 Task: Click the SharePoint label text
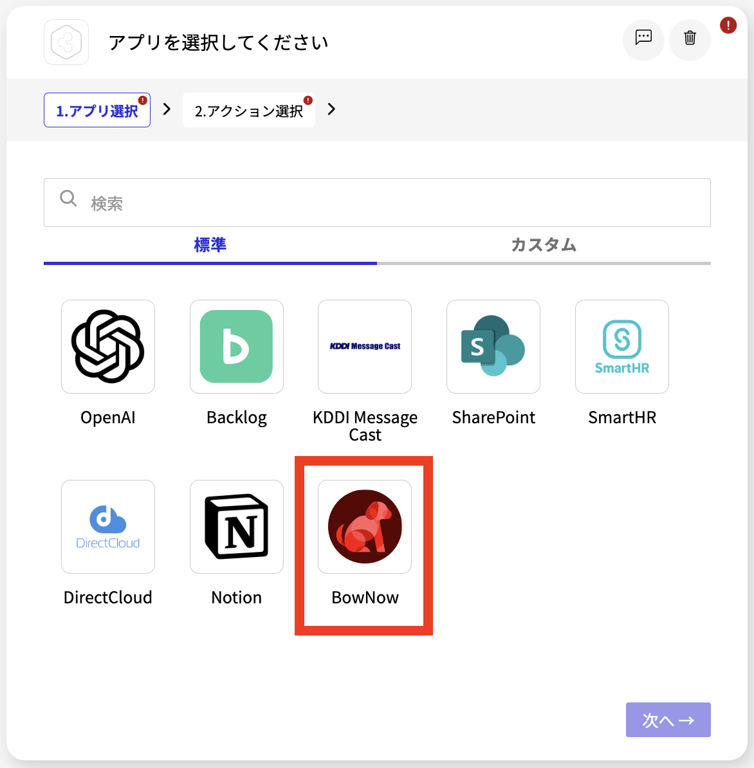click(x=493, y=417)
